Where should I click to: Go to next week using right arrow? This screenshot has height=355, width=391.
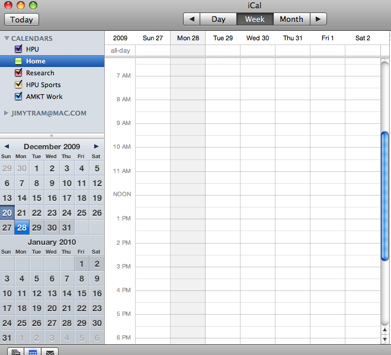pyautogui.click(x=318, y=19)
